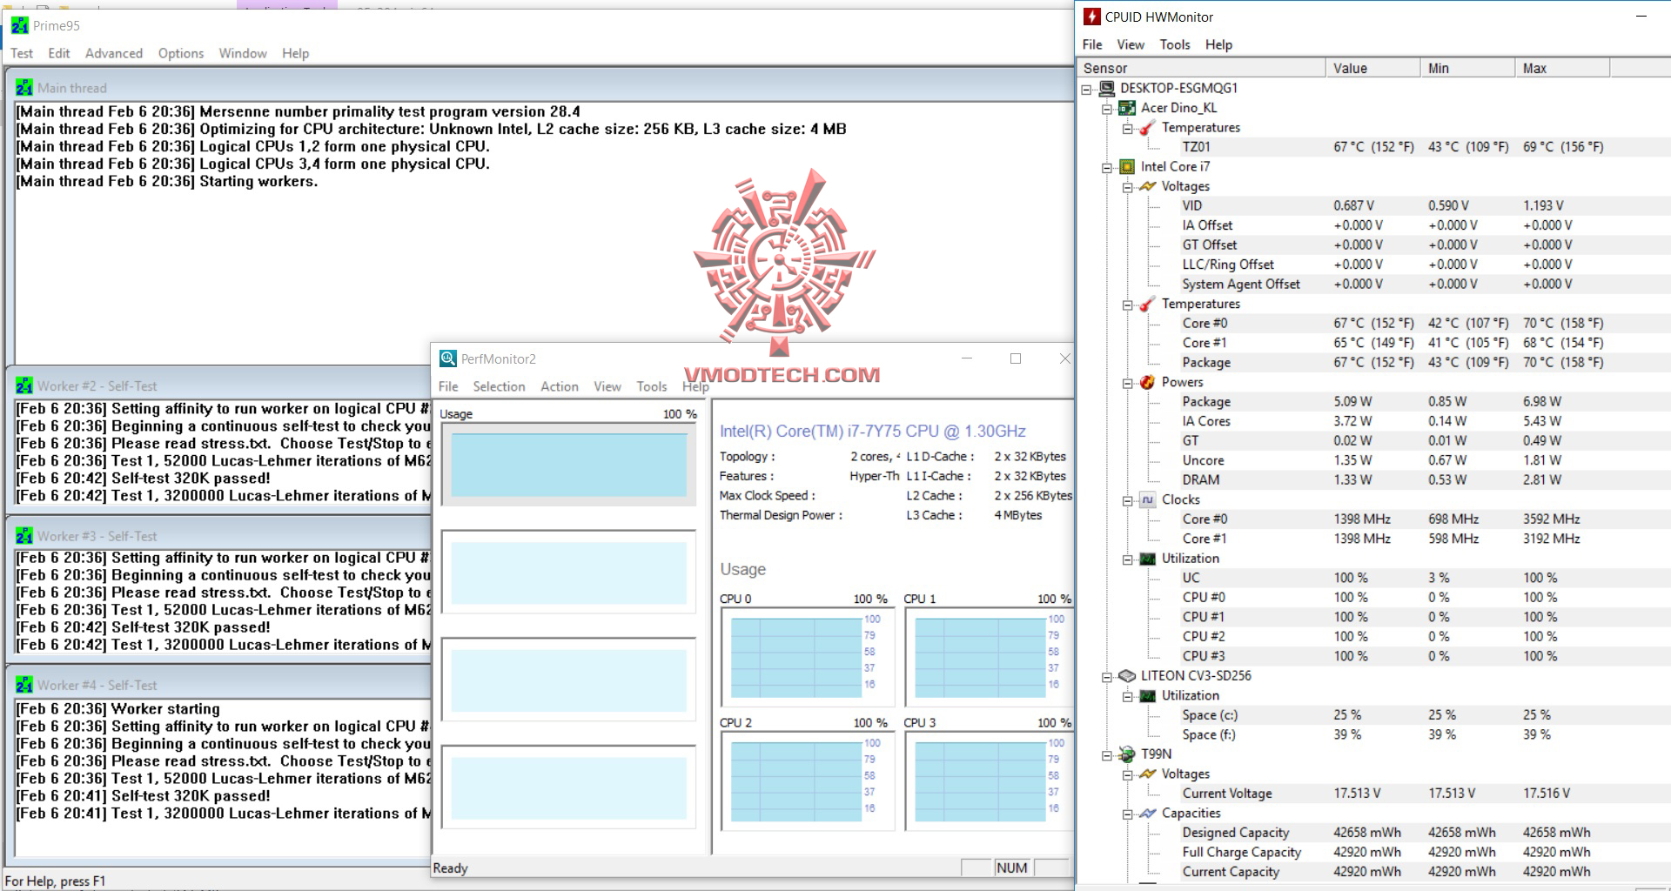Open Tools menu in PerfMonitor2
The image size is (1671, 891).
click(652, 386)
